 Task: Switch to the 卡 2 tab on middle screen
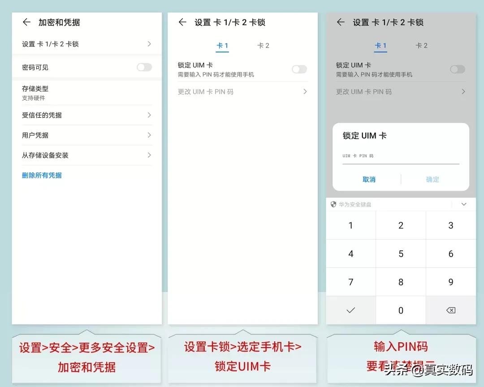click(263, 45)
